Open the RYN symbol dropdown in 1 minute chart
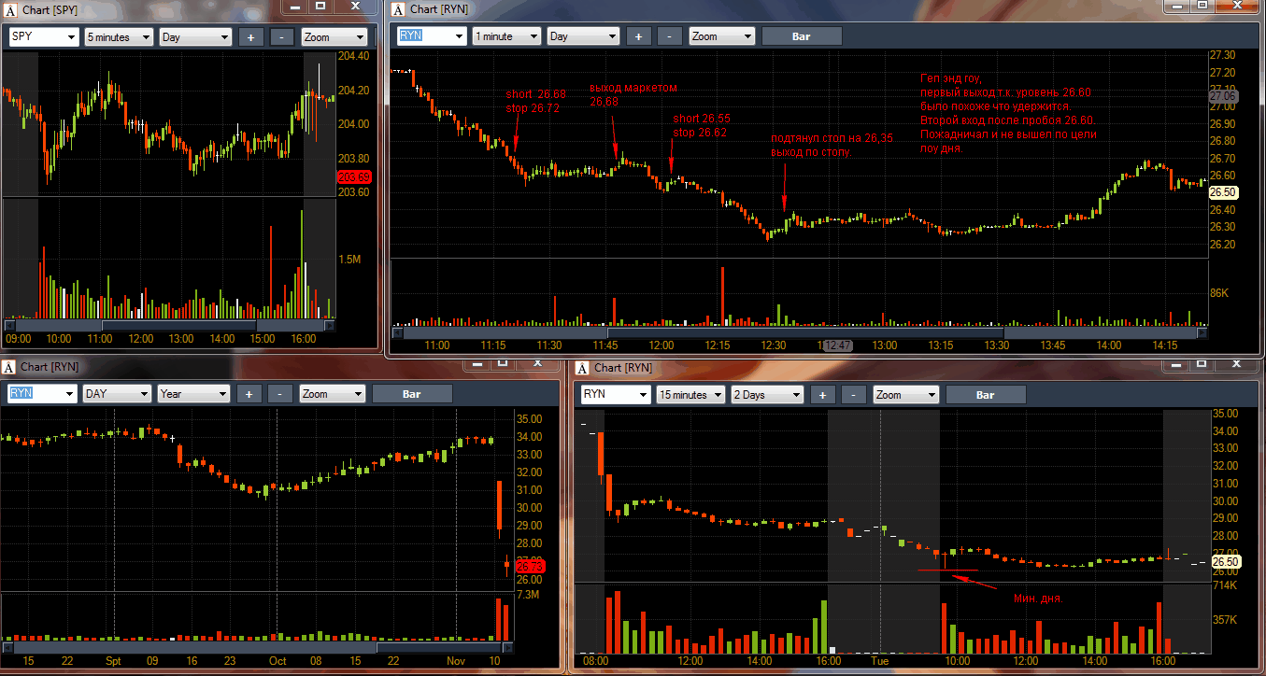1266x676 pixels. 432,36
